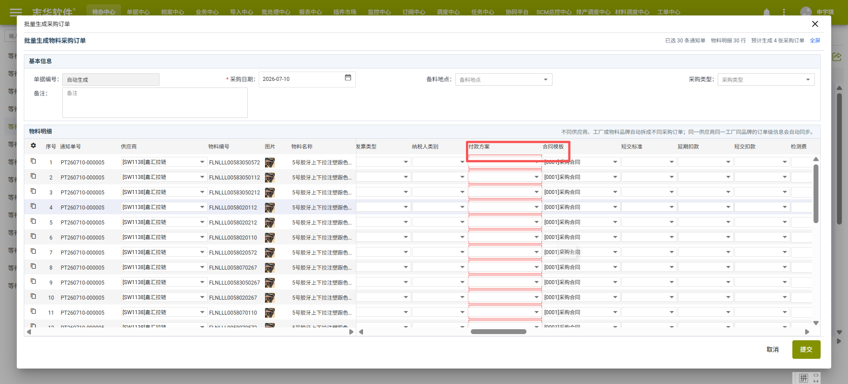Click the copy icon on row 7
The height and width of the screenshot is (384, 848).
click(x=33, y=251)
